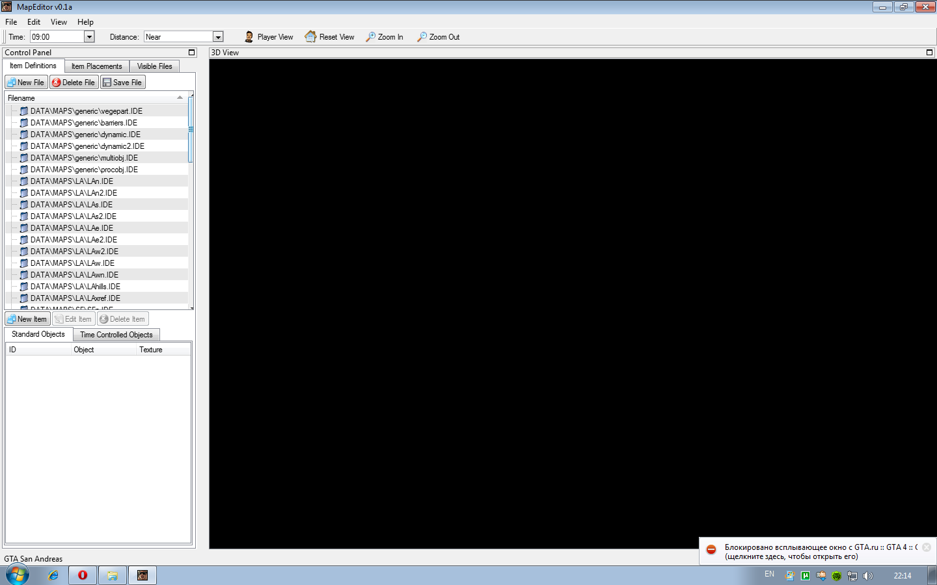
Task: Click the file icon beside LAw.IDE
Action: (x=24, y=263)
